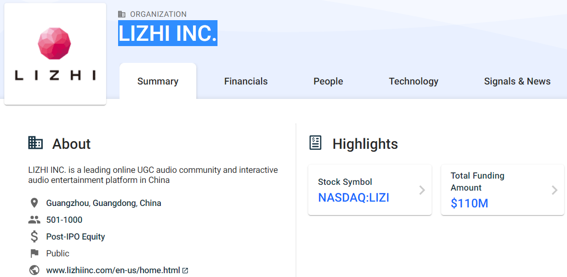
Task: Click the Stock Symbol card label
Action: [345, 182]
